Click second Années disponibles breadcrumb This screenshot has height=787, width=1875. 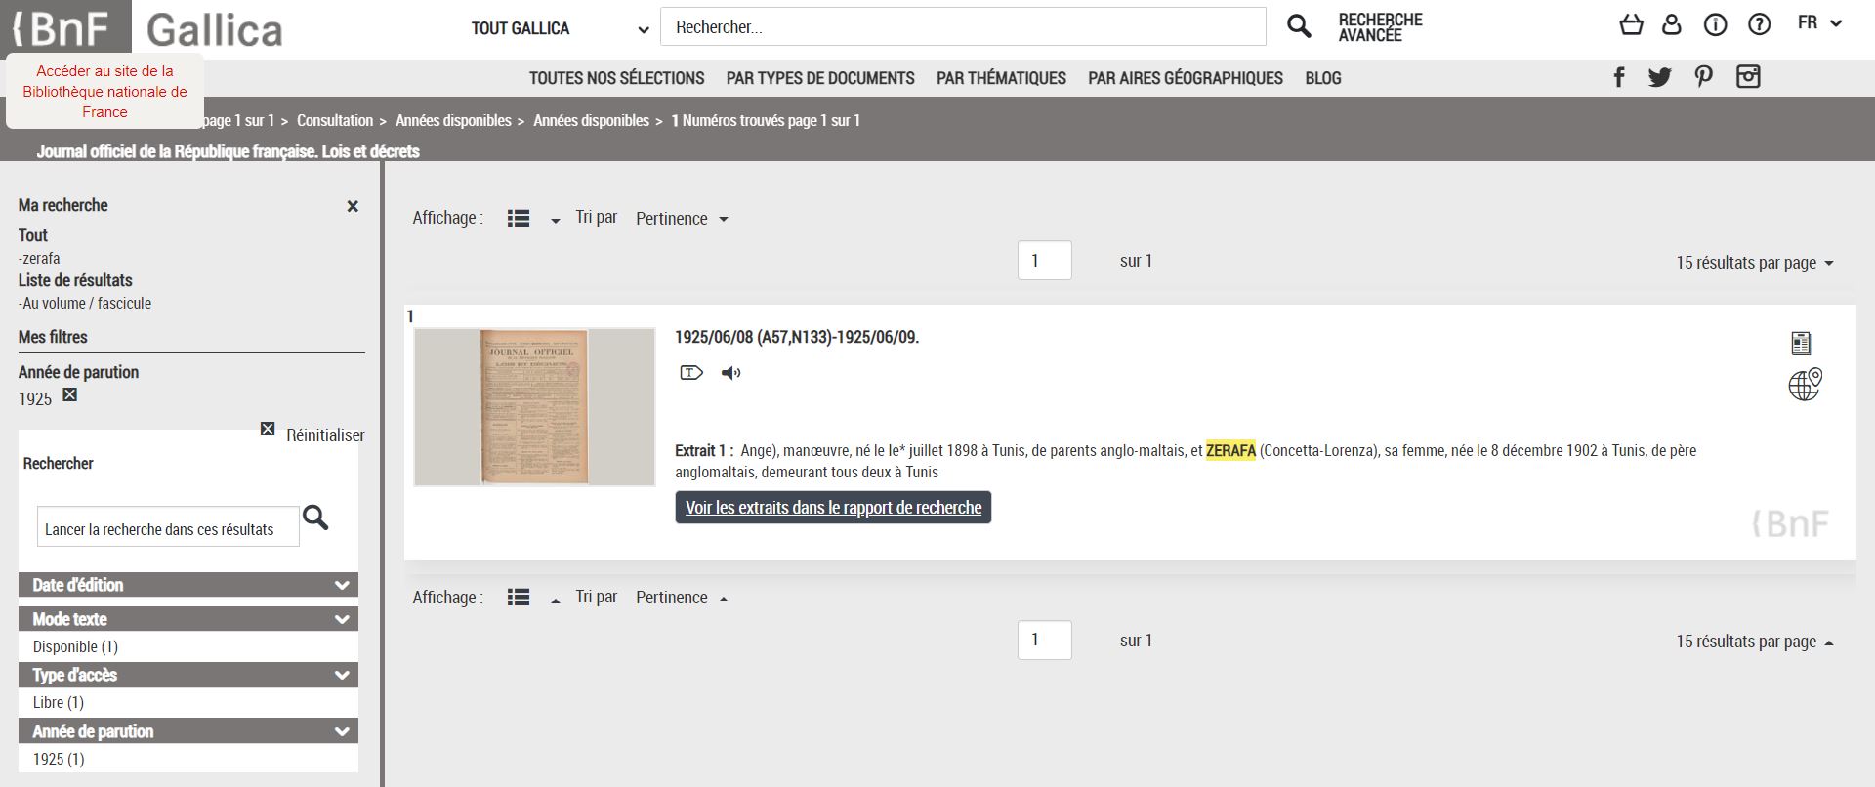(591, 121)
